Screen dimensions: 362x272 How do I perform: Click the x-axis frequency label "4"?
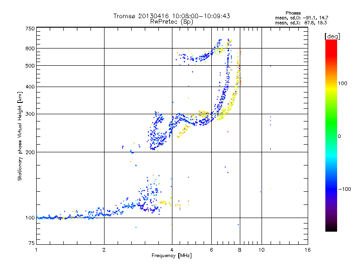[172, 250]
